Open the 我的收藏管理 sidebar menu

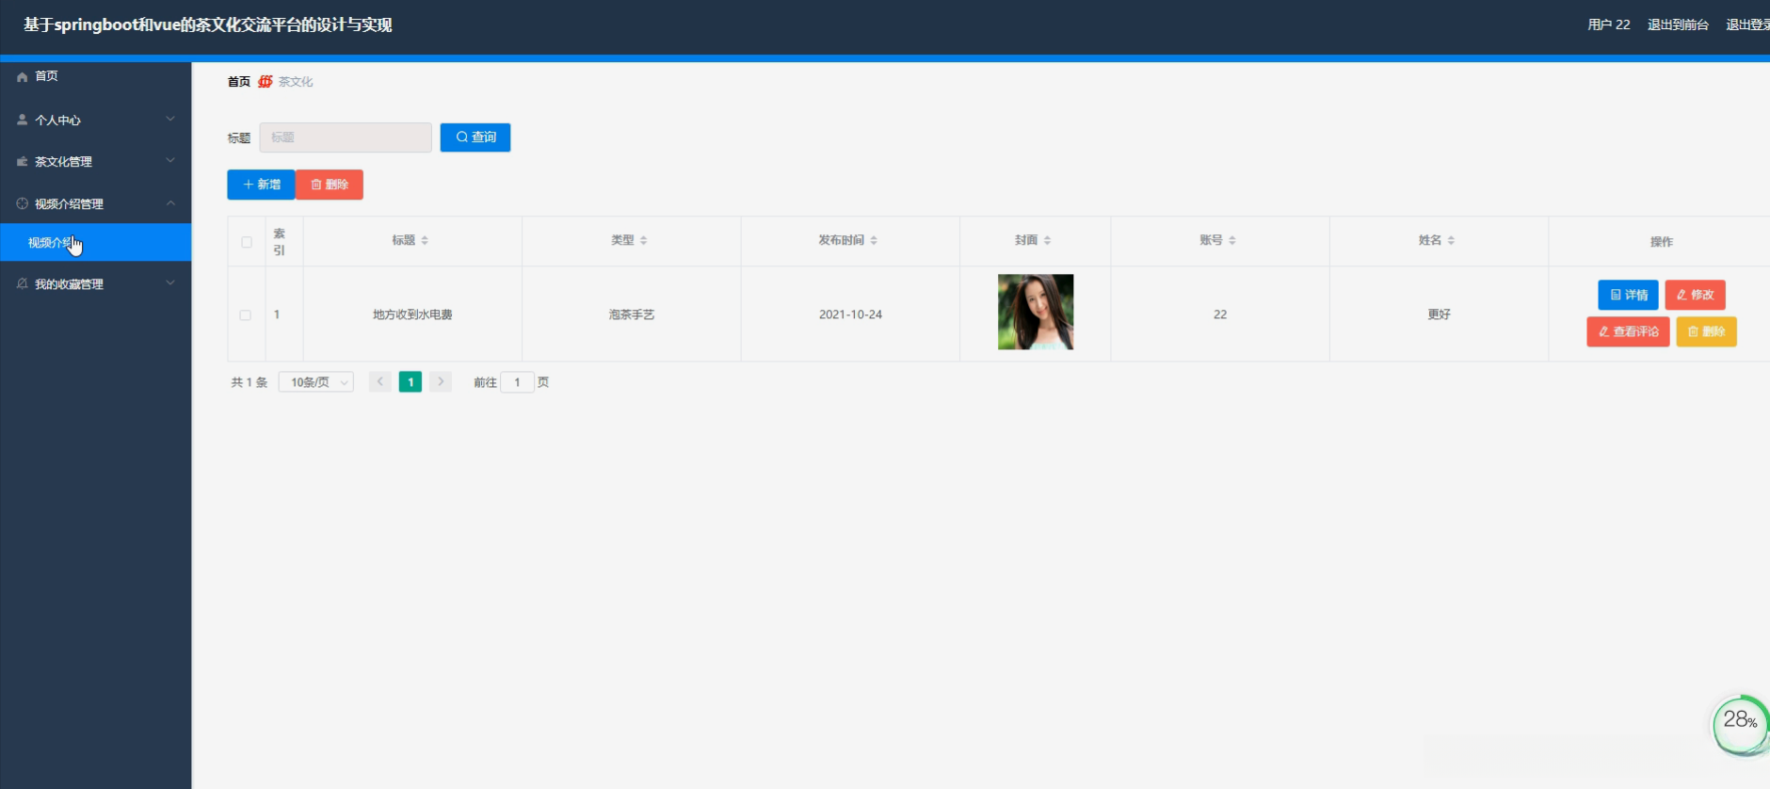(x=96, y=283)
